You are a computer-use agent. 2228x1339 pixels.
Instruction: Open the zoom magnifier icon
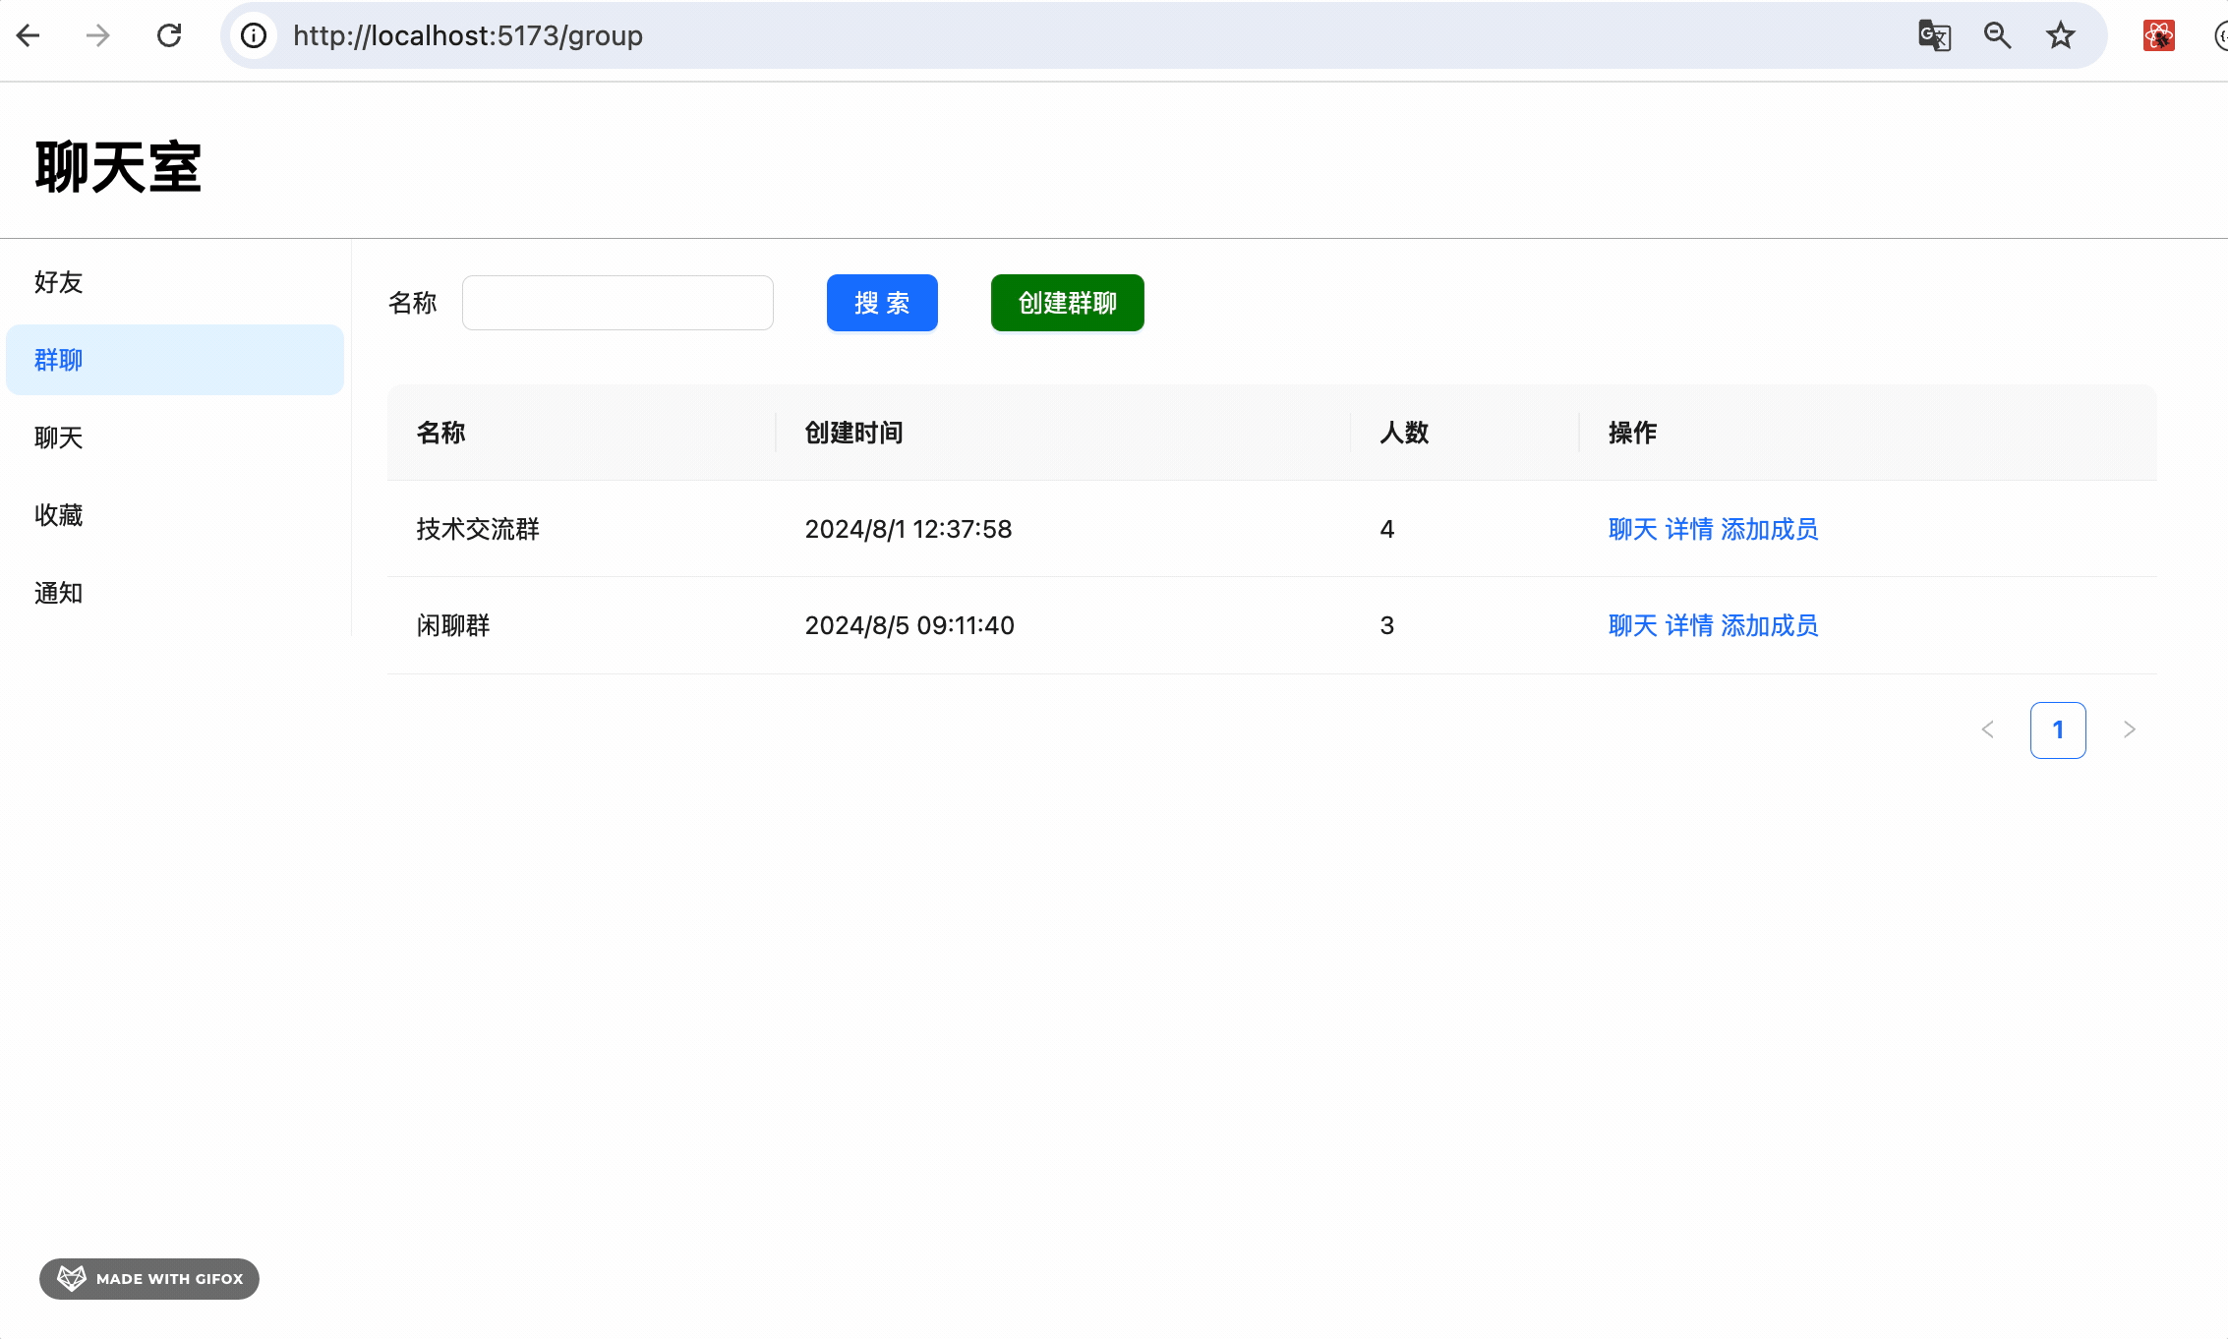tap(1997, 36)
